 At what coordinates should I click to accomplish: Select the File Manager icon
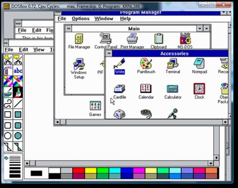(x=79, y=41)
